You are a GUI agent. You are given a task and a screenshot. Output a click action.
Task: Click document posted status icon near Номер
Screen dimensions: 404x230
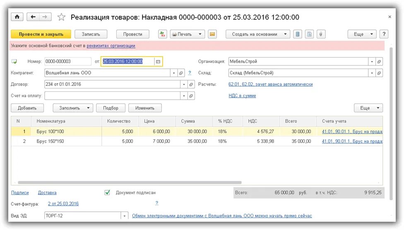click(14, 62)
